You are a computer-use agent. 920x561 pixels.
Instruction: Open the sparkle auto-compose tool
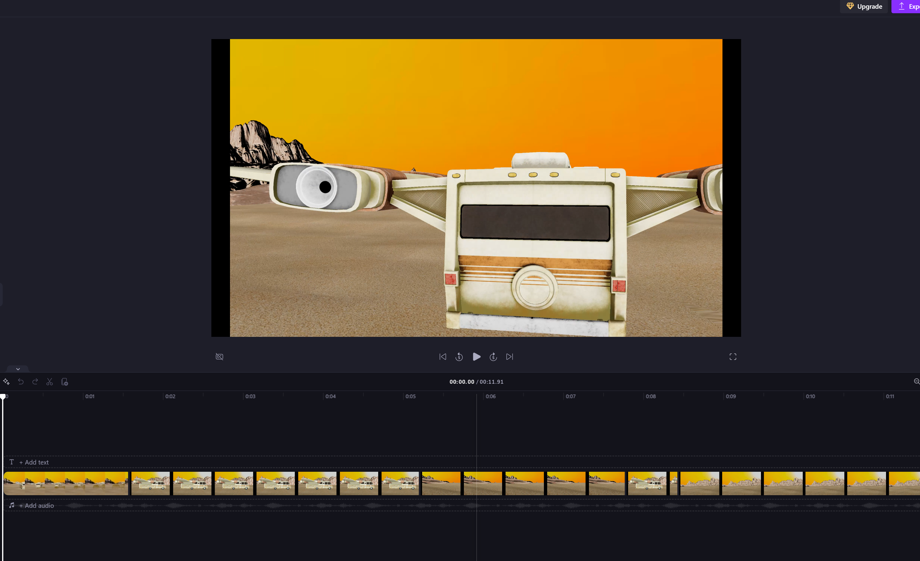(x=6, y=382)
